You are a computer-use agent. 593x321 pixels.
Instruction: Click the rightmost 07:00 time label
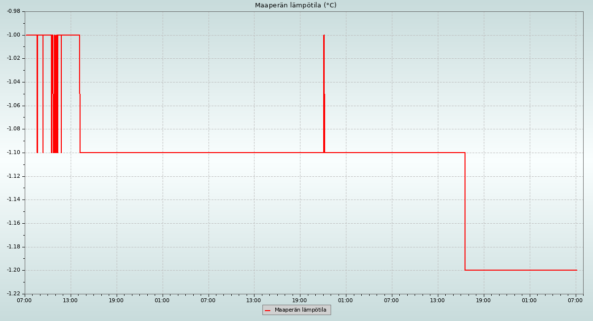tap(575, 300)
